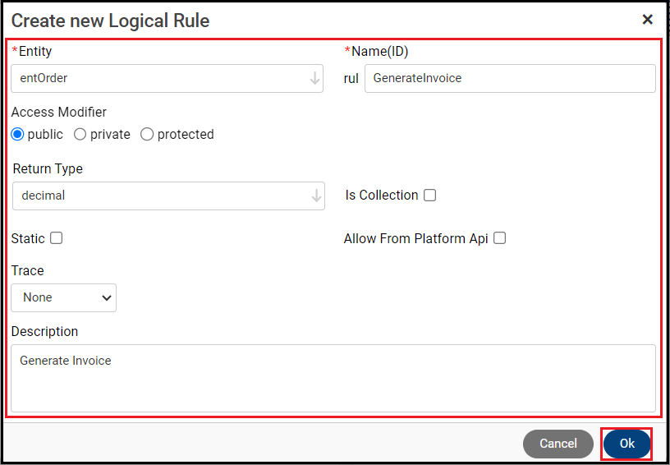Select the private access modifier

(x=80, y=134)
